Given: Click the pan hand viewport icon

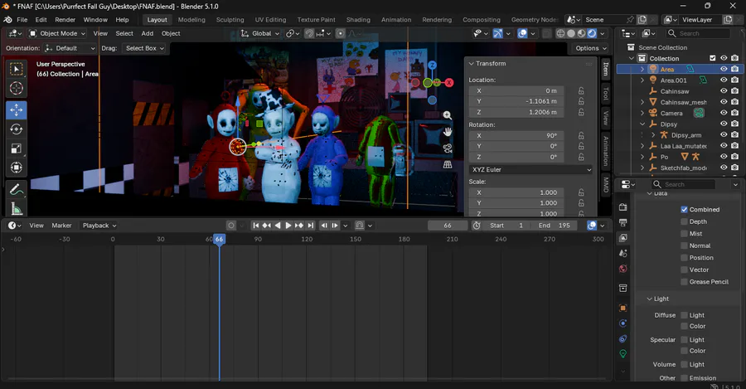Looking at the screenshot, I should click(x=448, y=132).
